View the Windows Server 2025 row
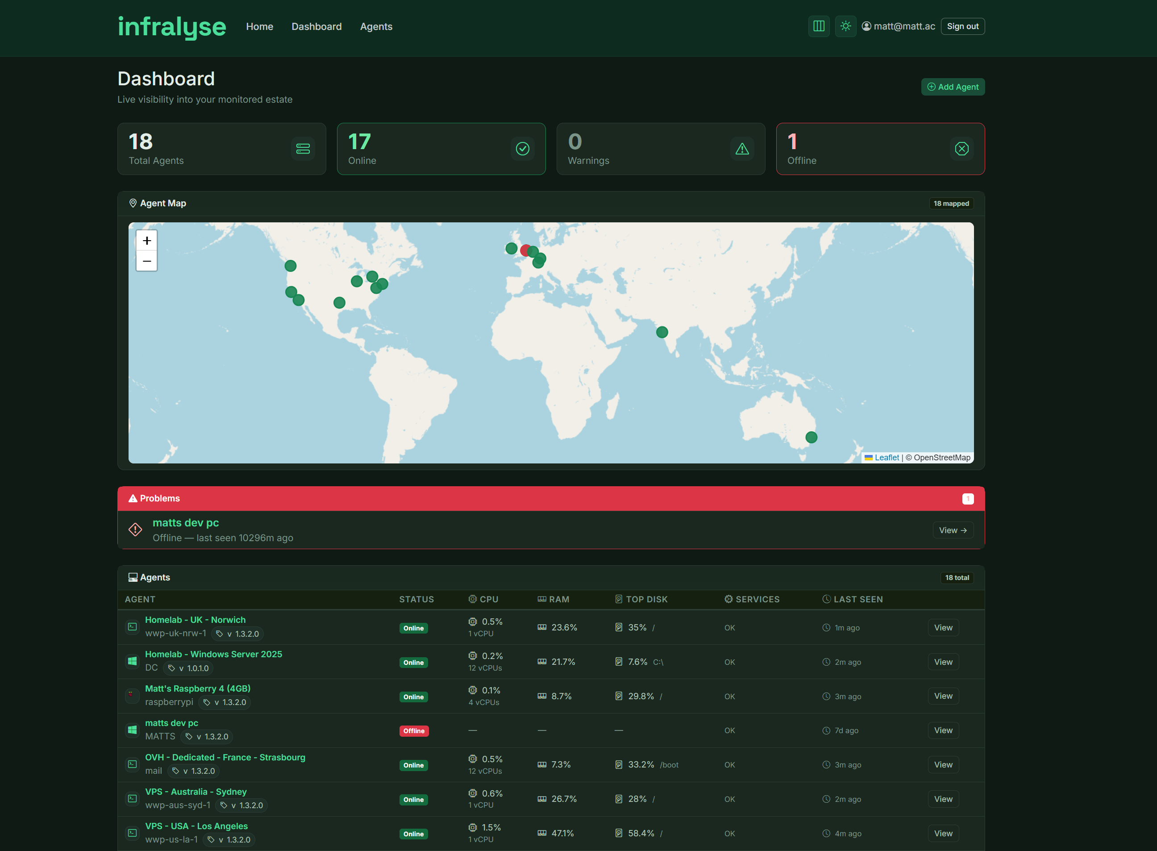The width and height of the screenshot is (1157, 851). click(x=943, y=662)
